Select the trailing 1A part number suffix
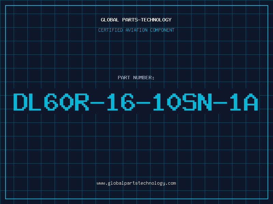 coord(244,102)
